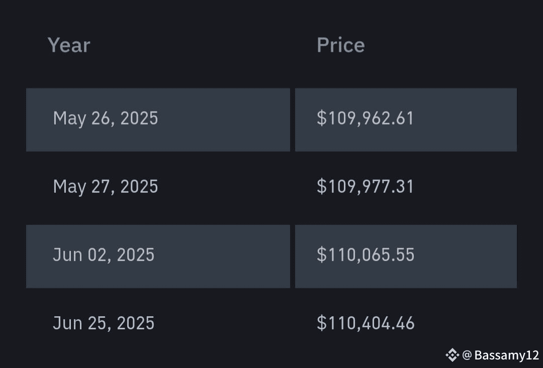Click the year 2025 in May 27 row

coord(139,187)
